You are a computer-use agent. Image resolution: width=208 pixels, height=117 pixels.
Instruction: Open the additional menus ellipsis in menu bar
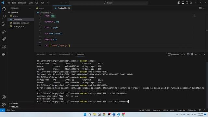48,3
